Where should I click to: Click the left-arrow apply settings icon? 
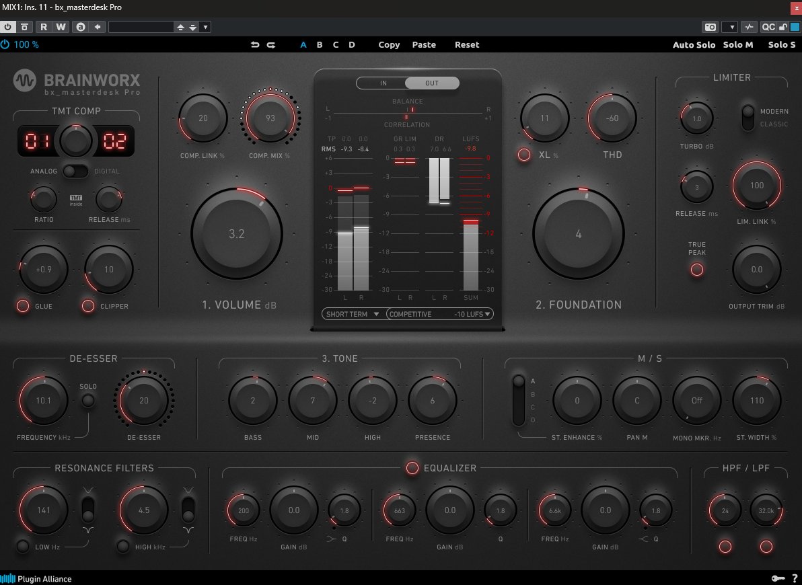click(x=97, y=27)
